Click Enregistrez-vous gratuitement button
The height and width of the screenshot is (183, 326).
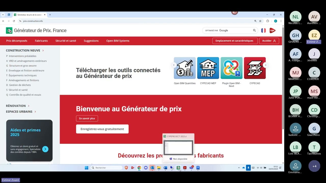tap(102, 129)
